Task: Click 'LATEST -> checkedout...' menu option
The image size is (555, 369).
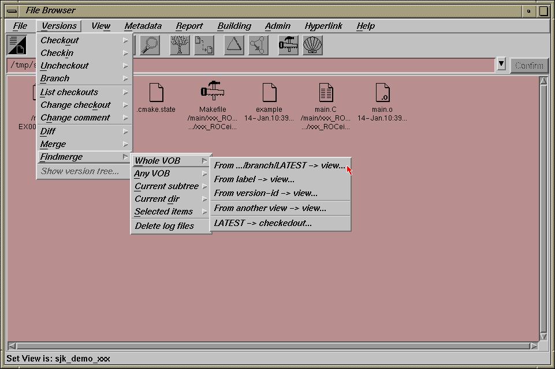Action: 263,223
